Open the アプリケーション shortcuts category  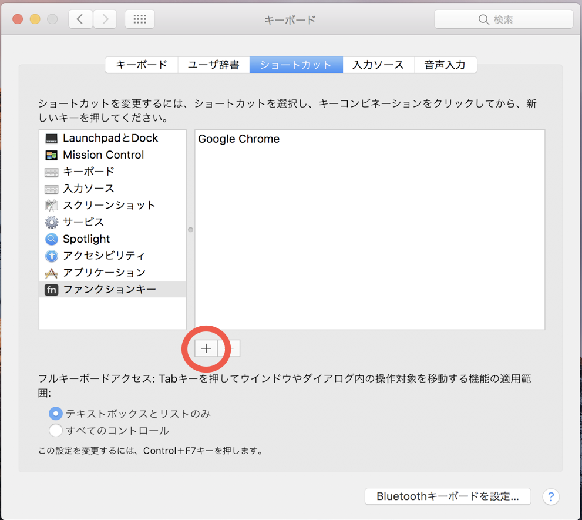104,272
